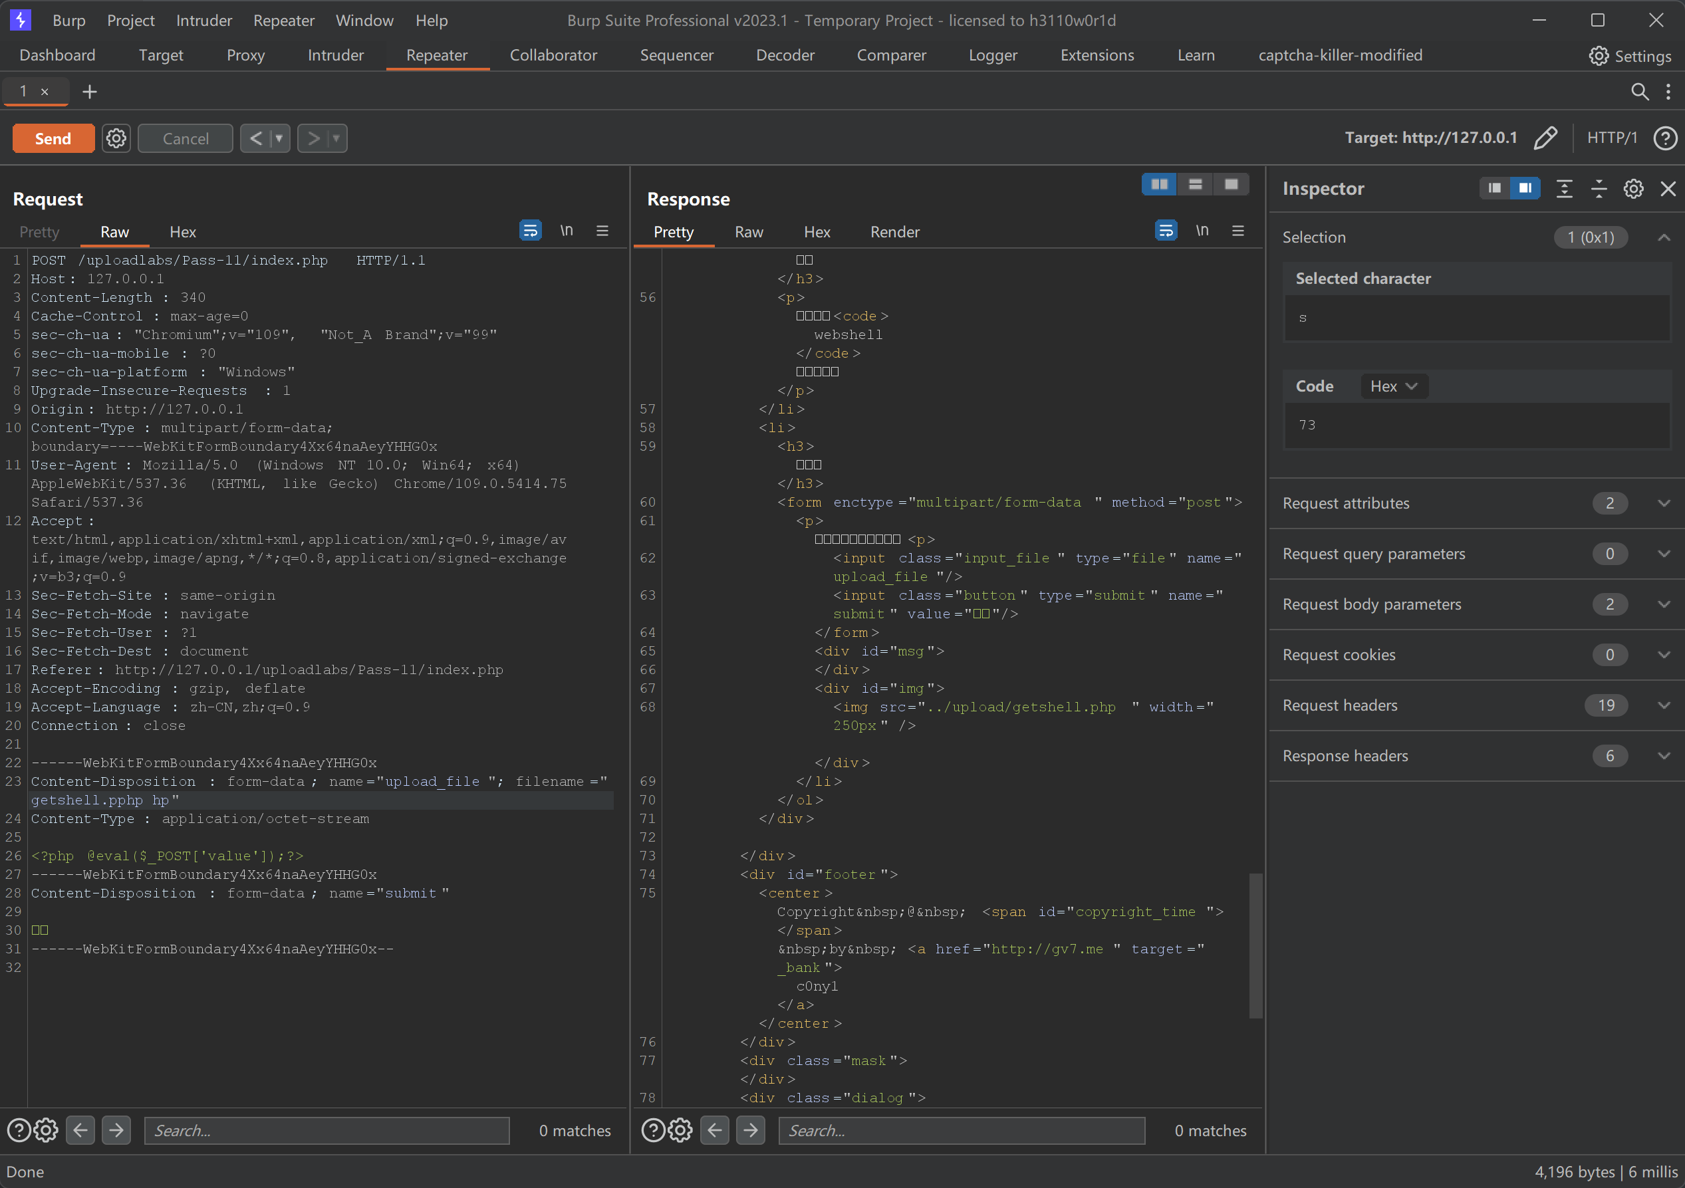
Task: Open the request pane hamburger menu
Action: (602, 231)
